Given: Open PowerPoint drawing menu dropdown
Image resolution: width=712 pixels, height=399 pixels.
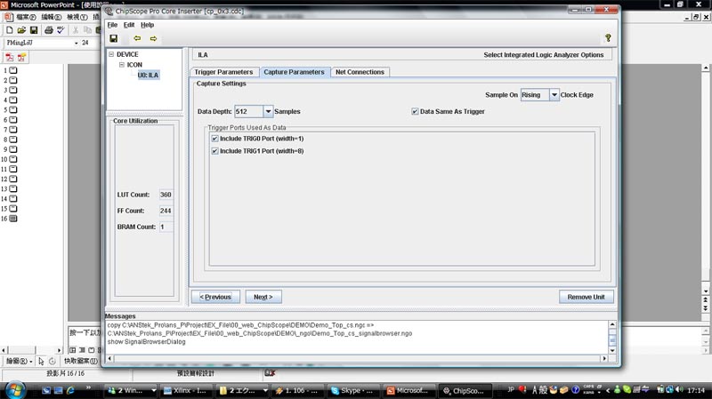Looking at the screenshot, I should [19, 361].
